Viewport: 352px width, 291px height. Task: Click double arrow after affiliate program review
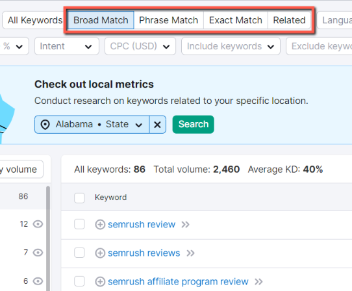258,281
